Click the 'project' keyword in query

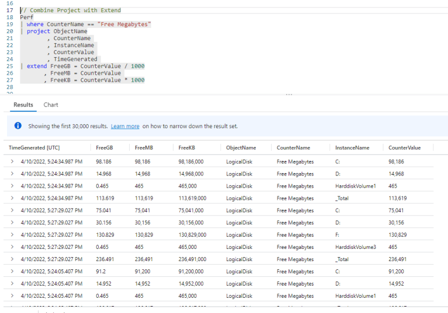[x=39, y=31]
